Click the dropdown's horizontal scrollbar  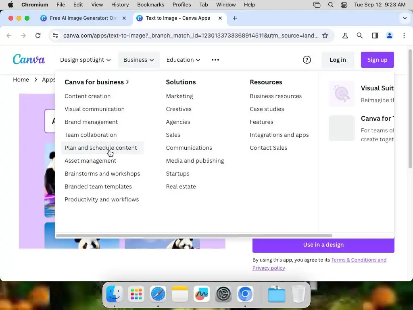[194, 236]
